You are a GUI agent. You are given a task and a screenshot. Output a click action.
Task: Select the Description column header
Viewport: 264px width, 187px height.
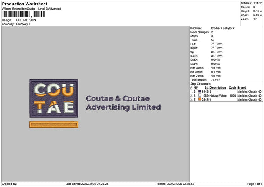(217, 87)
